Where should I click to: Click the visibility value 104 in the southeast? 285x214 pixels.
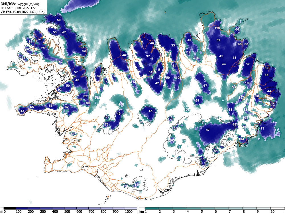(x=241, y=139)
